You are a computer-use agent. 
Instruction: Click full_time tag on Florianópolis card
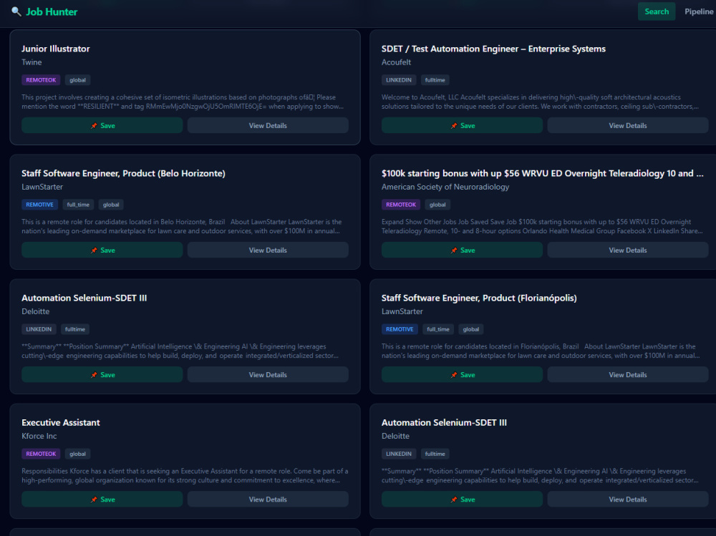[x=438, y=329]
